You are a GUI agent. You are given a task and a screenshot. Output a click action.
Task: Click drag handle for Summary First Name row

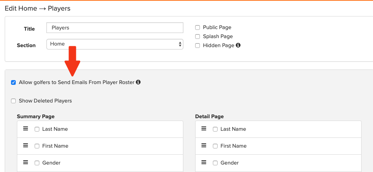click(26, 145)
